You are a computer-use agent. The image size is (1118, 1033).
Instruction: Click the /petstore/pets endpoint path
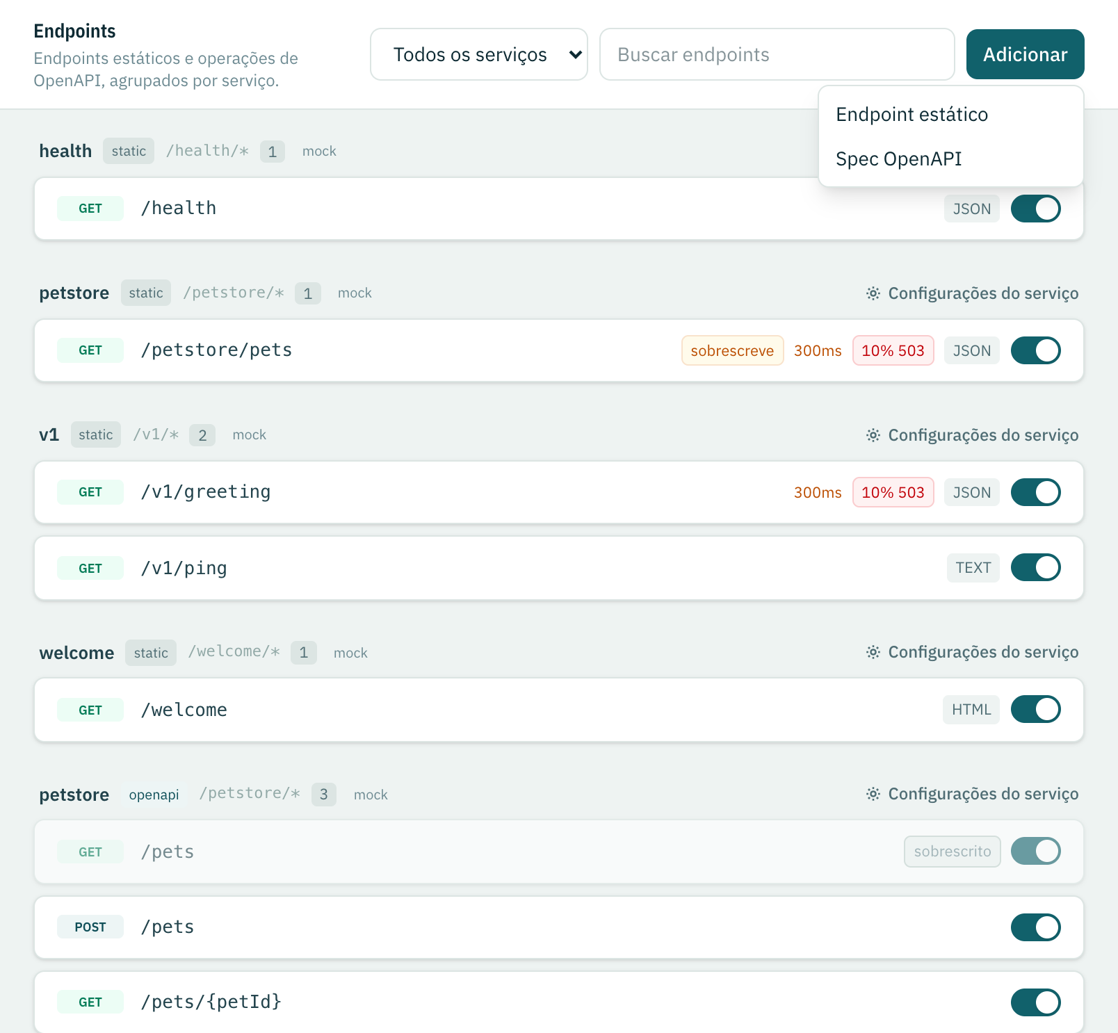point(216,350)
